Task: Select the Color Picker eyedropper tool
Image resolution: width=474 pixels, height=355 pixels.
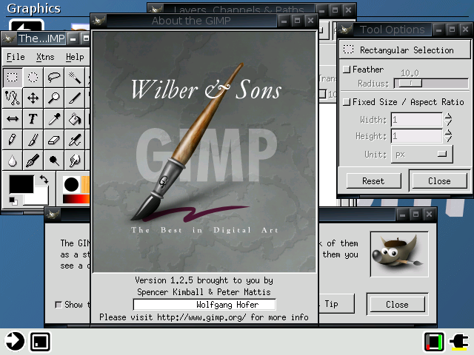Action: pyautogui.click(x=54, y=118)
